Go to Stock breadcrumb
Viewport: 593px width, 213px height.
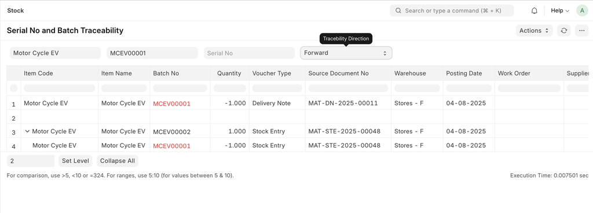(16, 10)
